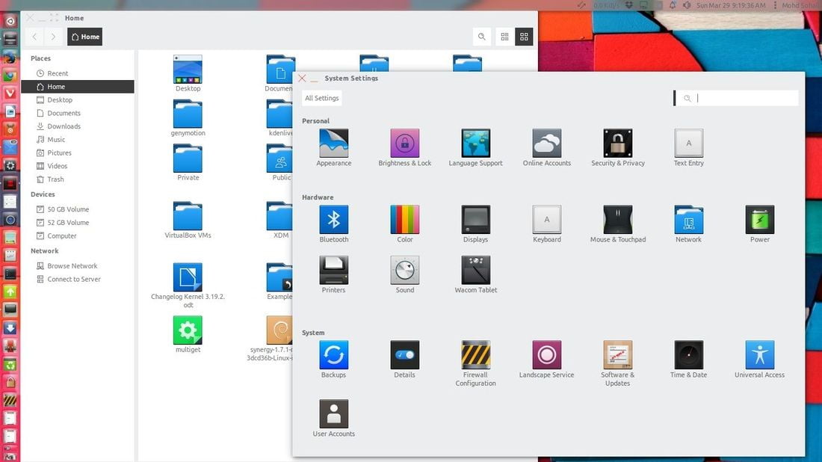The image size is (822, 462).
Task: Select 50 GB Volume in Devices
Action: tap(68, 209)
